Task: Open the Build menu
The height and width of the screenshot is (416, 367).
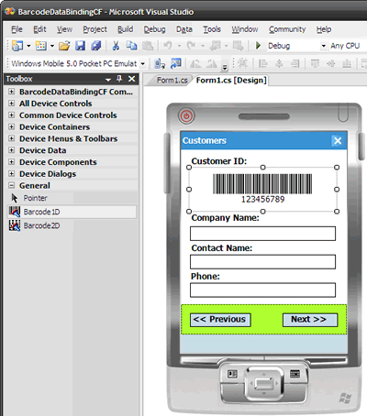Action: (126, 29)
